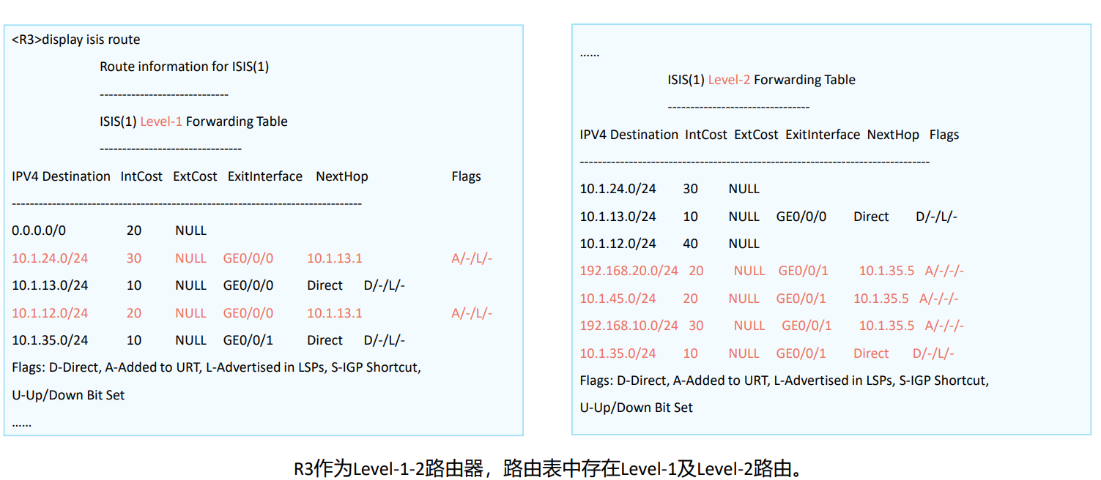
Task: Select the "192.168.20.0/24" destination
Action: (x=629, y=271)
